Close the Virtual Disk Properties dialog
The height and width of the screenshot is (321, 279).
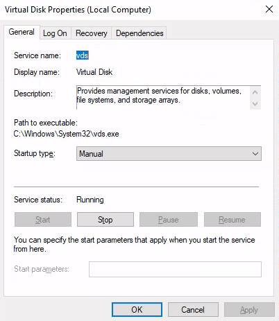[269, 10]
